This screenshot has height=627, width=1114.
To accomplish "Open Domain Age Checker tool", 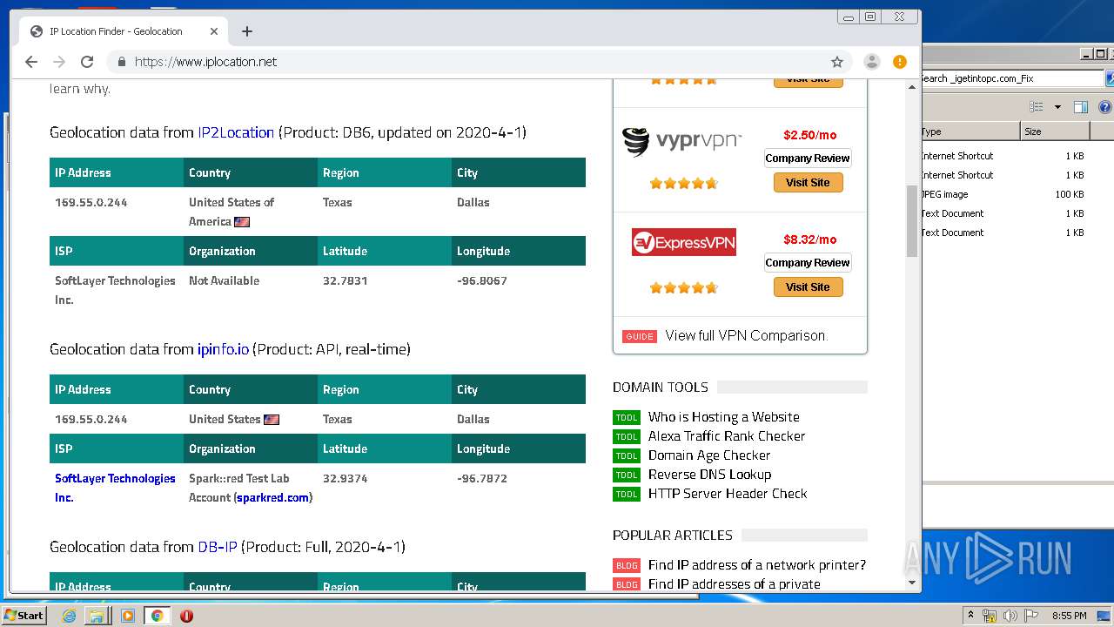I will click(709, 455).
